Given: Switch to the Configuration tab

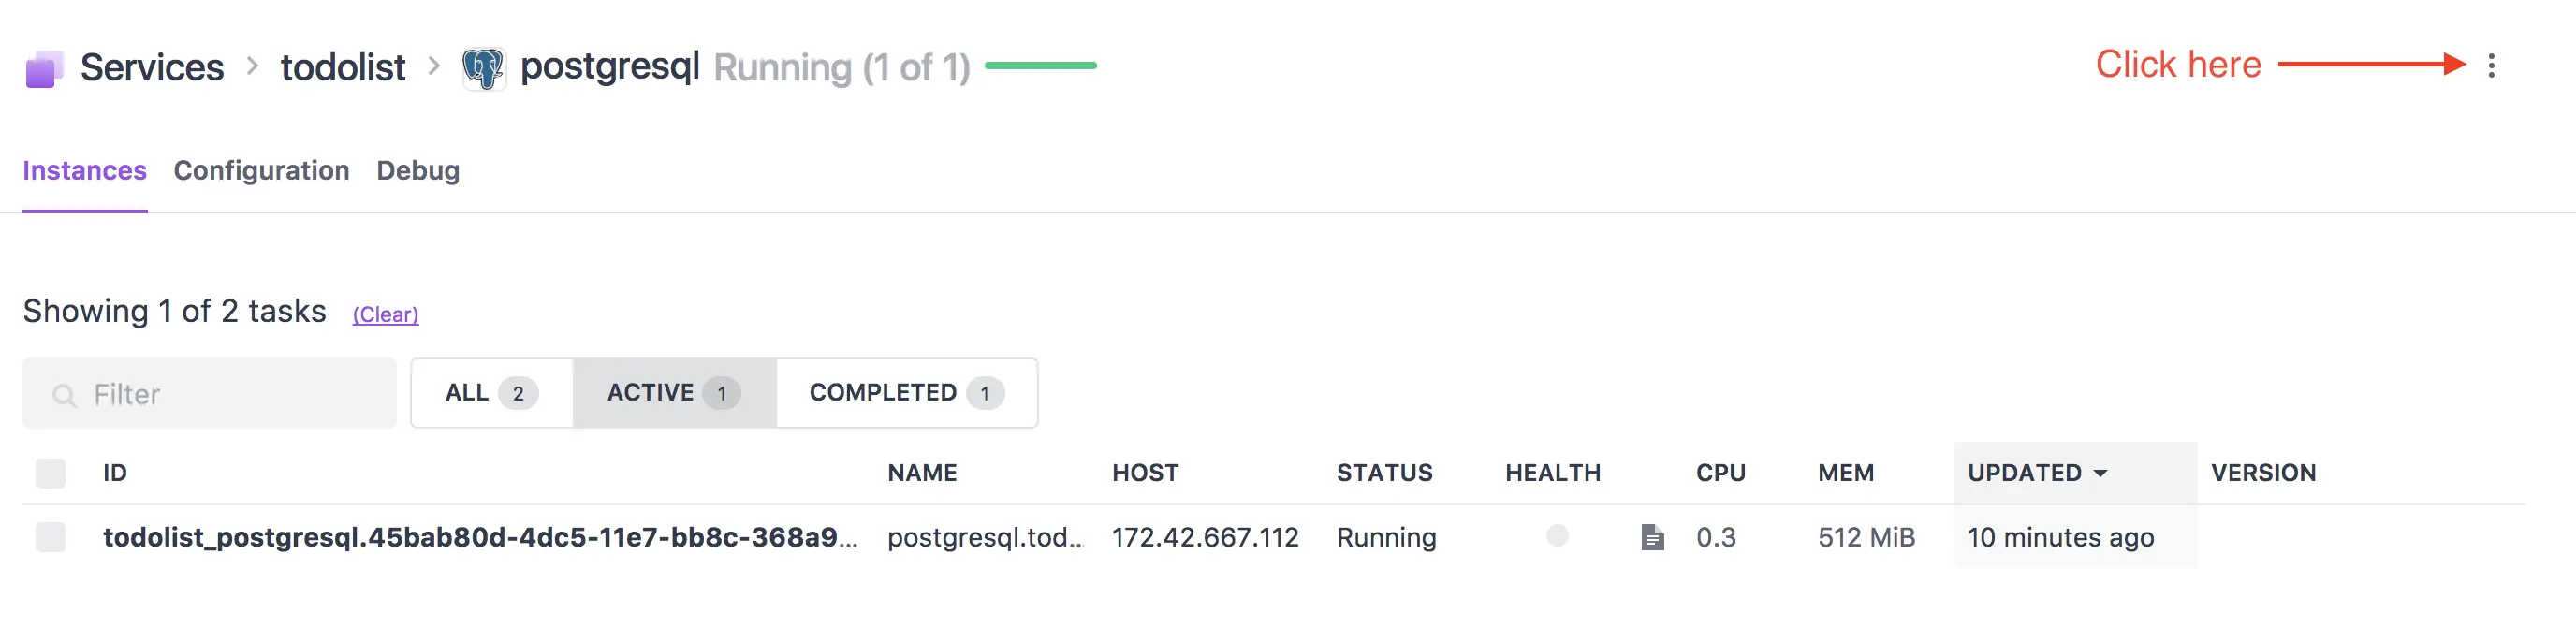Looking at the screenshot, I should [261, 171].
